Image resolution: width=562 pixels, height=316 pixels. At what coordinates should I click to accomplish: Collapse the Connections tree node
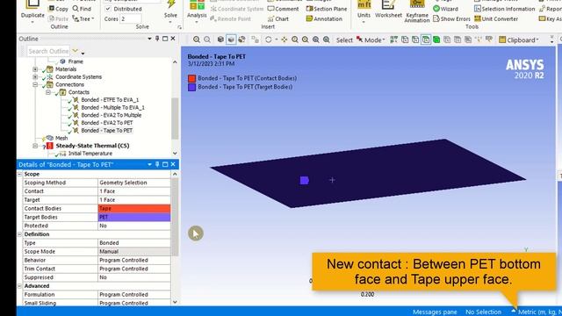tap(35, 84)
